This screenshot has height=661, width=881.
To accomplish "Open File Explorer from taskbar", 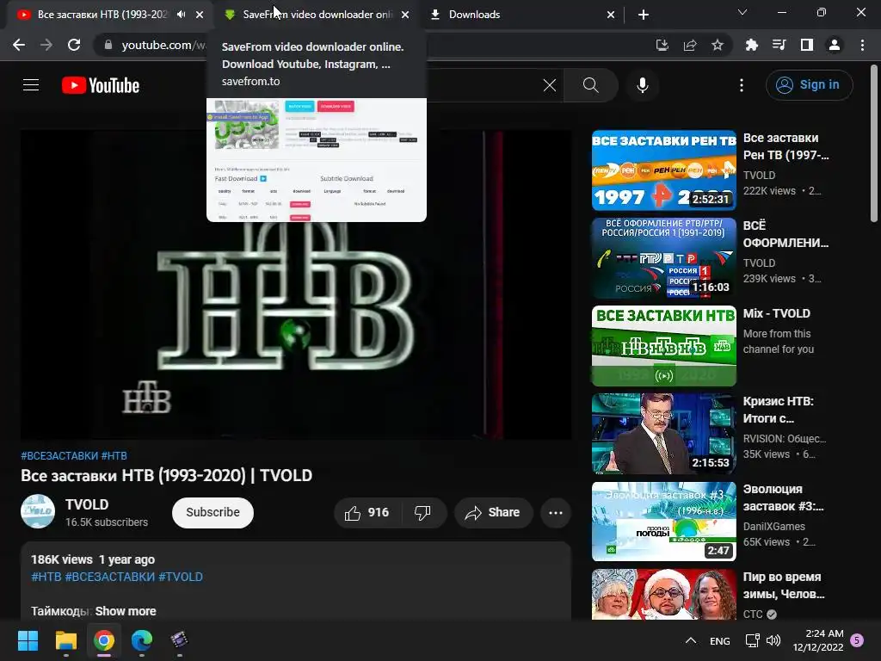I will coord(65,640).
